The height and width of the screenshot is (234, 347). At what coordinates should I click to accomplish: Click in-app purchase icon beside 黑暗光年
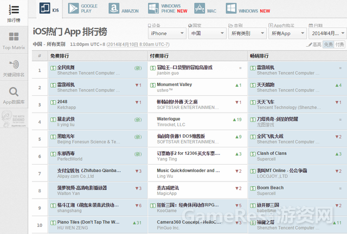(x=53, y=137)
